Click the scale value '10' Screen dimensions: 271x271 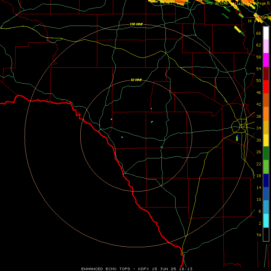point(259,199)
